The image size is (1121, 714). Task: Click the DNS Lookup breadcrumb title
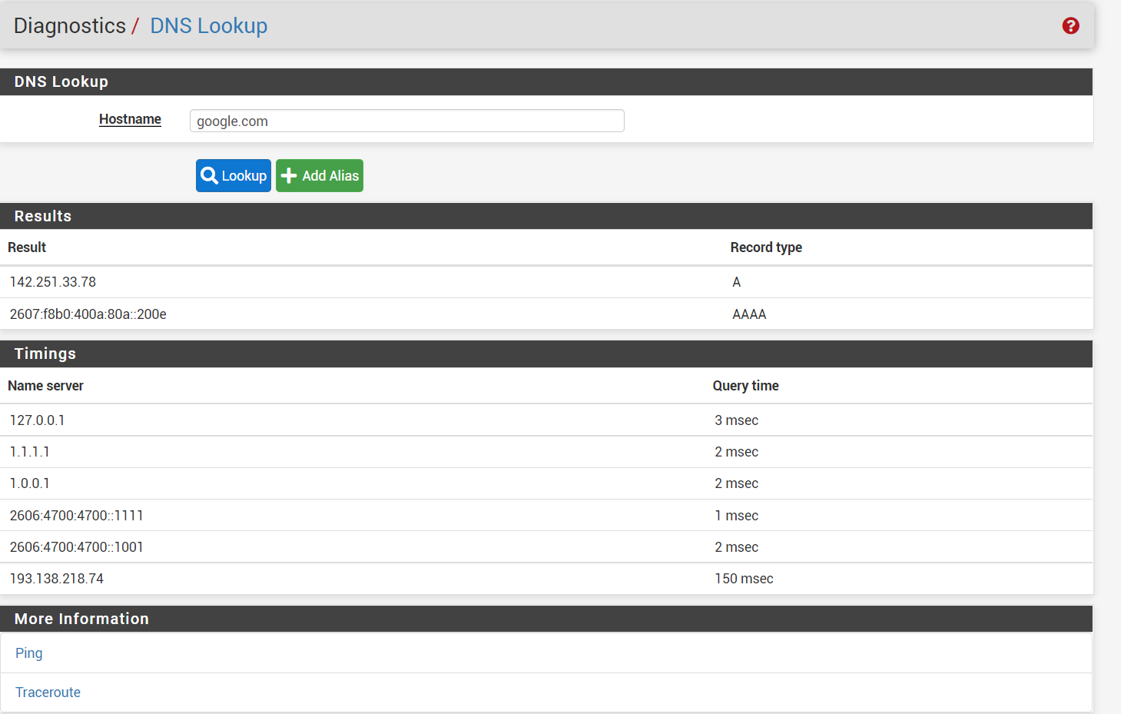209,26
